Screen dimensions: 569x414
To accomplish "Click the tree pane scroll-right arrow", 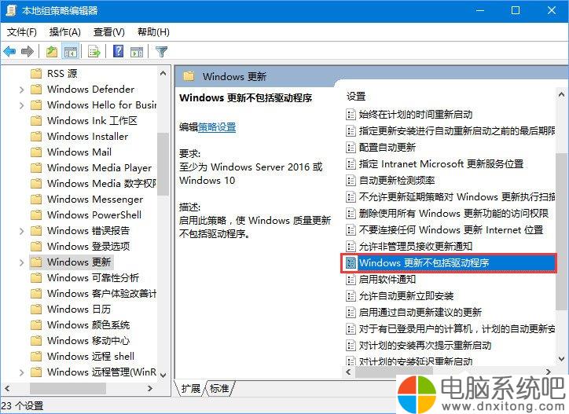I will (150, 388).
